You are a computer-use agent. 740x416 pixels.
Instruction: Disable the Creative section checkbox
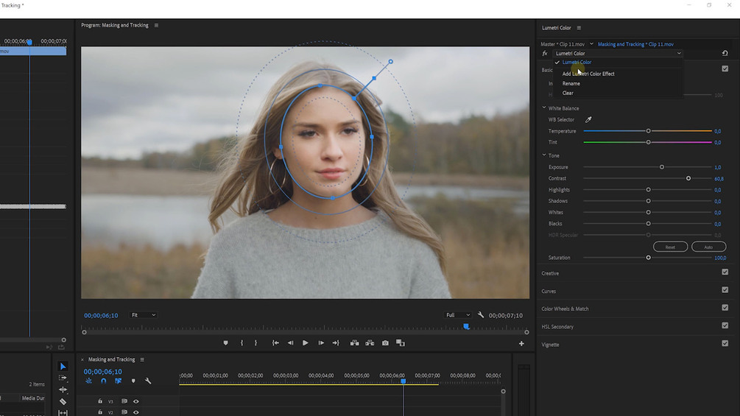click(725, 272)
